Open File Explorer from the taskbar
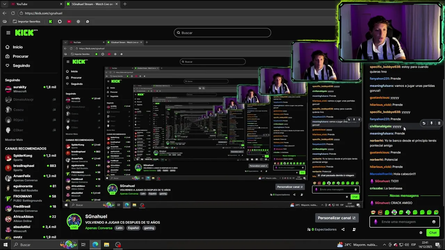The width and height of the screenshot is (445, 250). pos(106,245)
